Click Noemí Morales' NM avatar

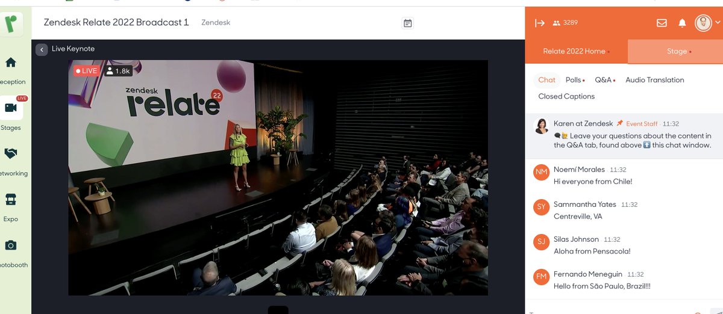541,172
